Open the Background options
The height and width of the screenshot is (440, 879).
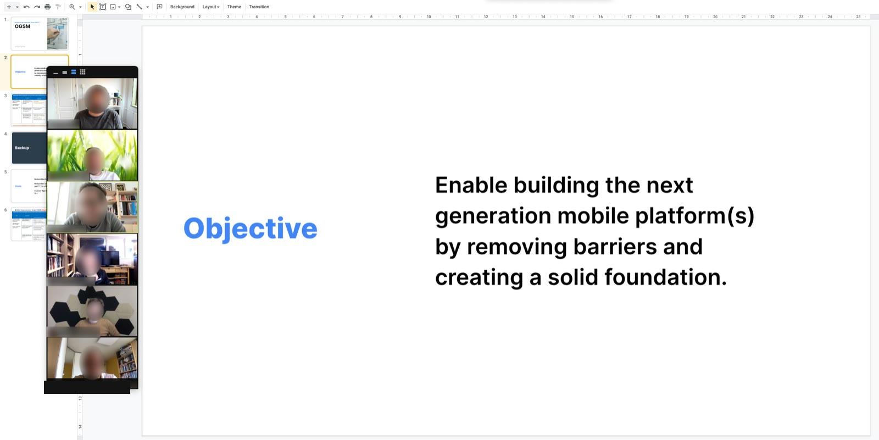pos(182,7)
